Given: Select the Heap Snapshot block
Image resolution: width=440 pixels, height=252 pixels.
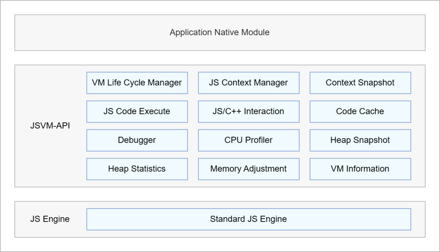Looking at the screenshot, I should point(360,140).
